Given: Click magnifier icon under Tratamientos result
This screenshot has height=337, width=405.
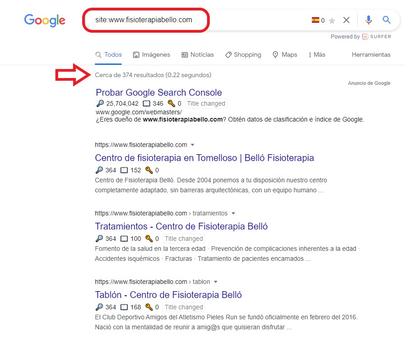Looking at the screenshot, I should tap(99, 239).
